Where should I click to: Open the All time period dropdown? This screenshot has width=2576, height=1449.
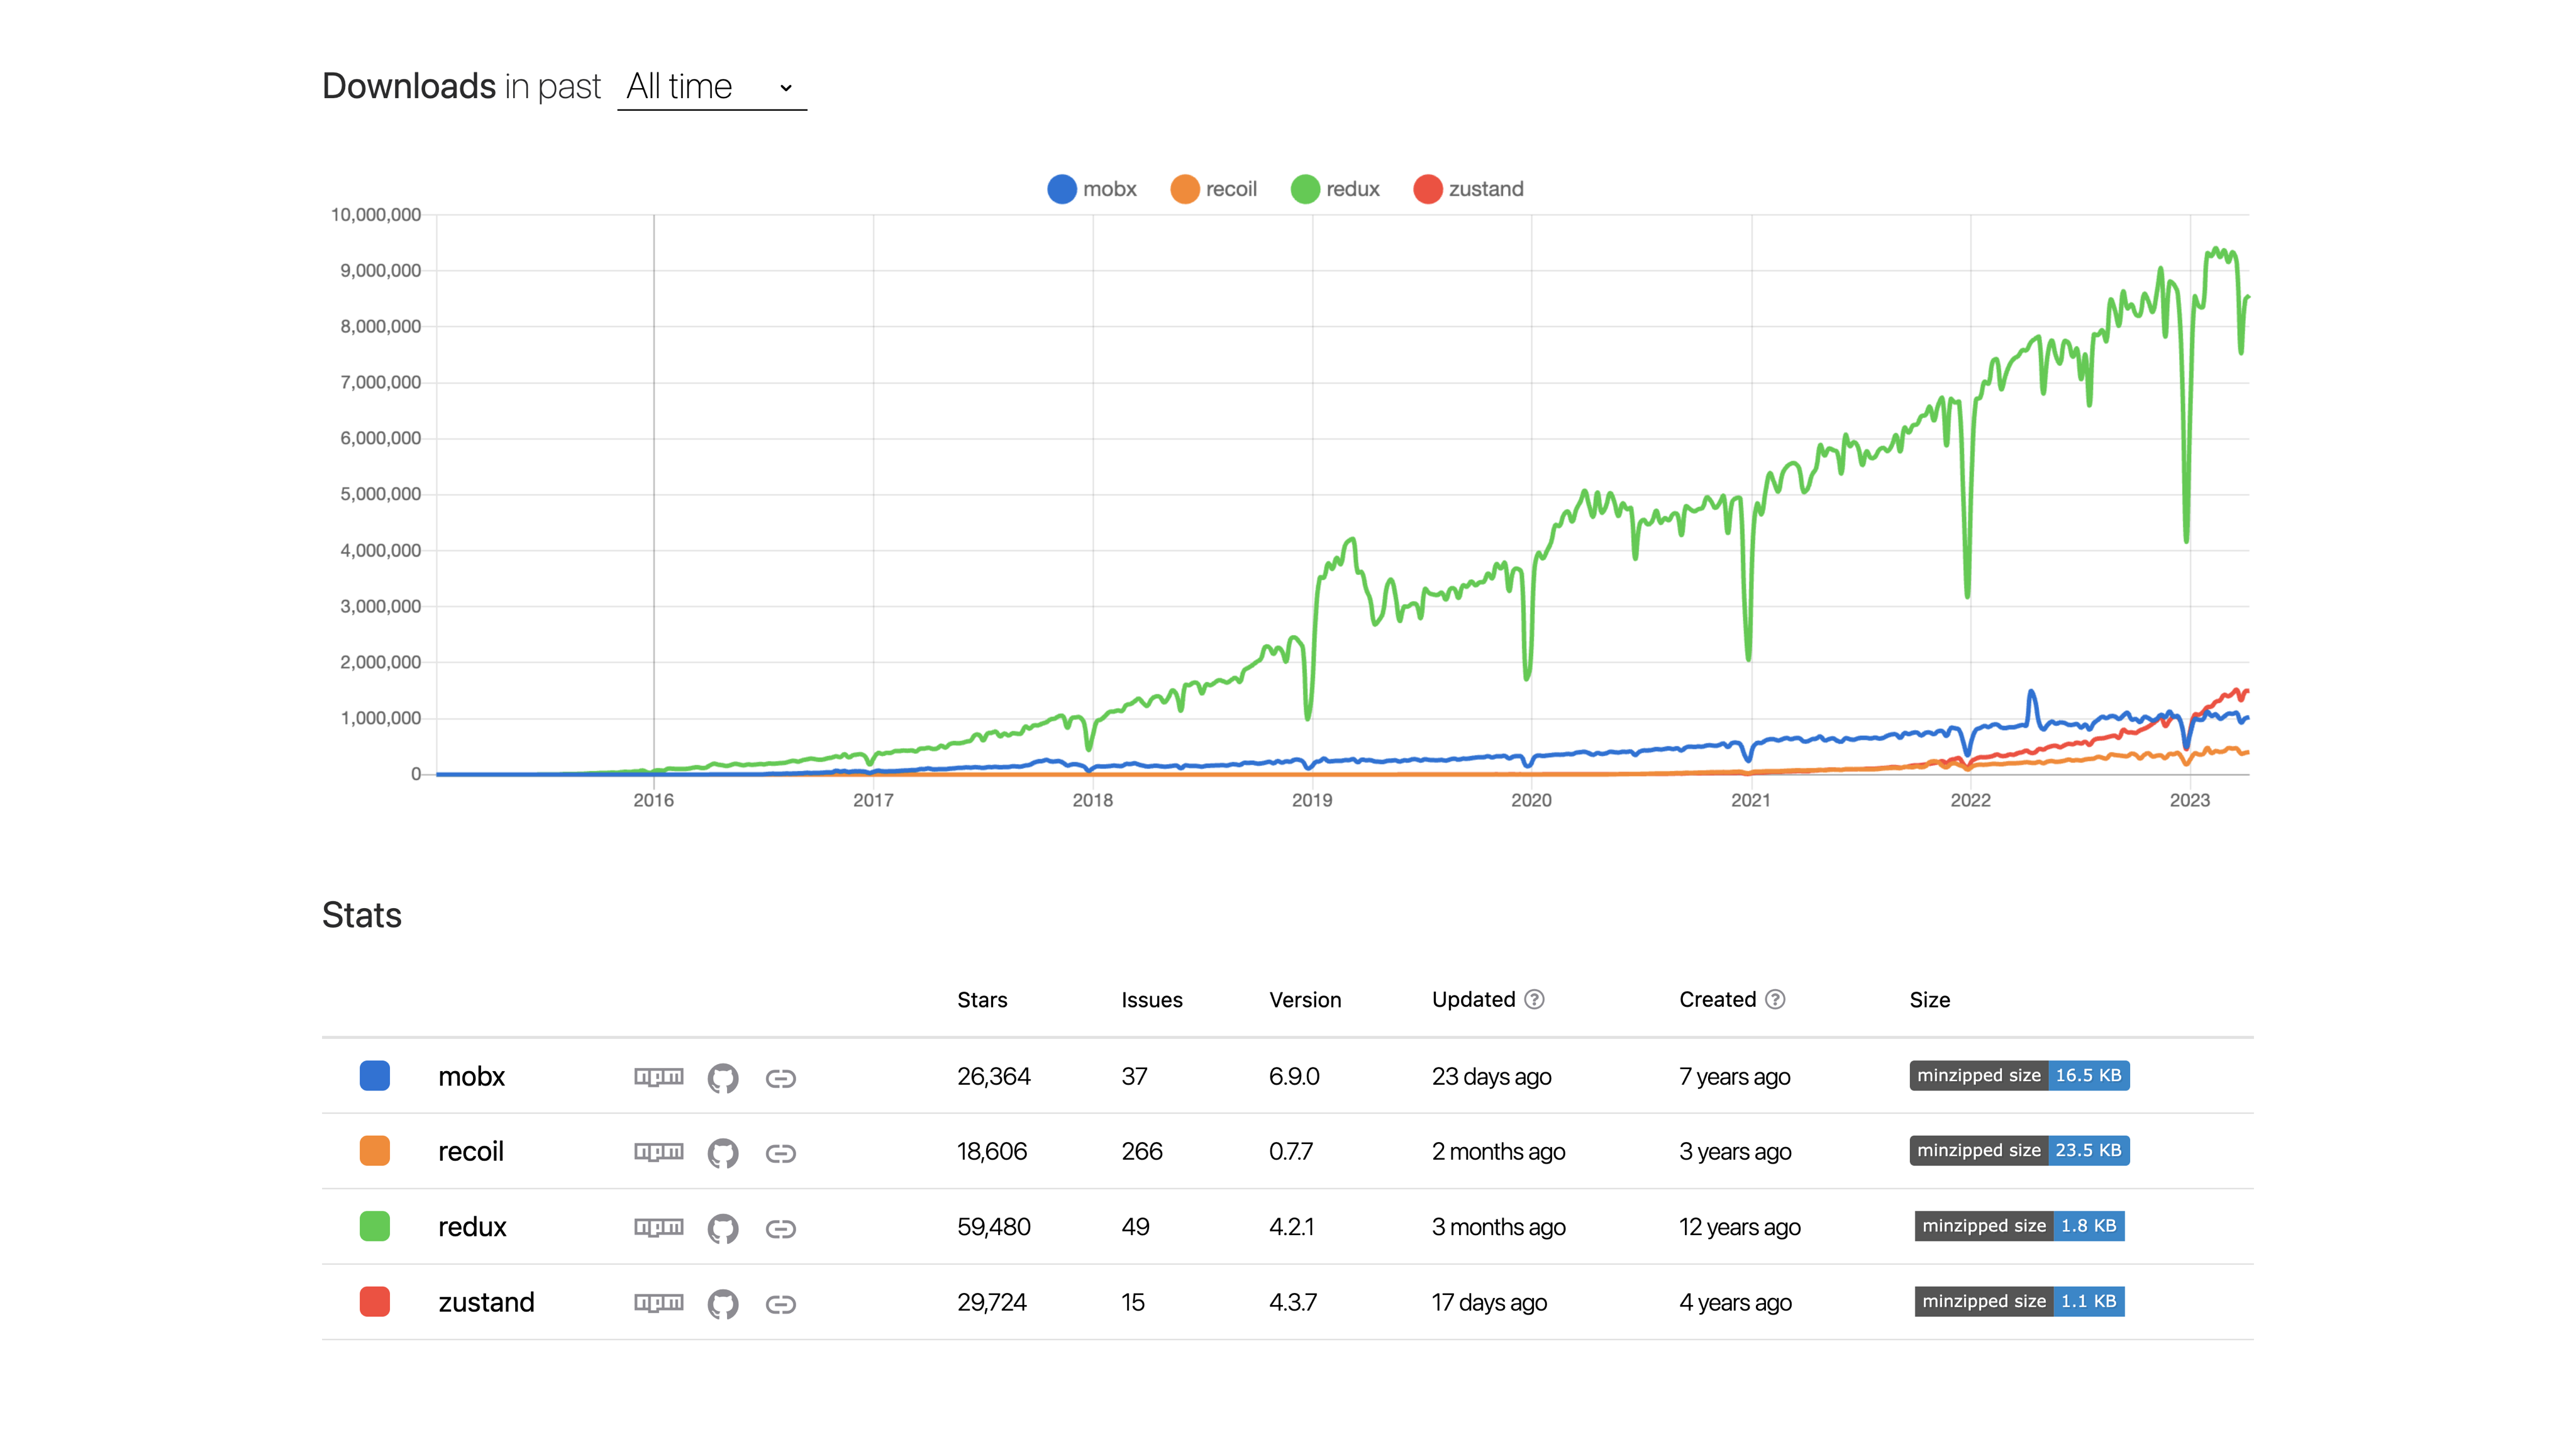[711, 87]
